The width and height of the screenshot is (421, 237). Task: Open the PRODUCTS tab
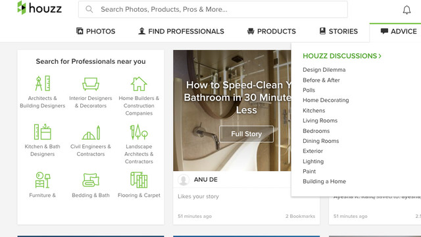pyautogui.click(x=272, y=32)
